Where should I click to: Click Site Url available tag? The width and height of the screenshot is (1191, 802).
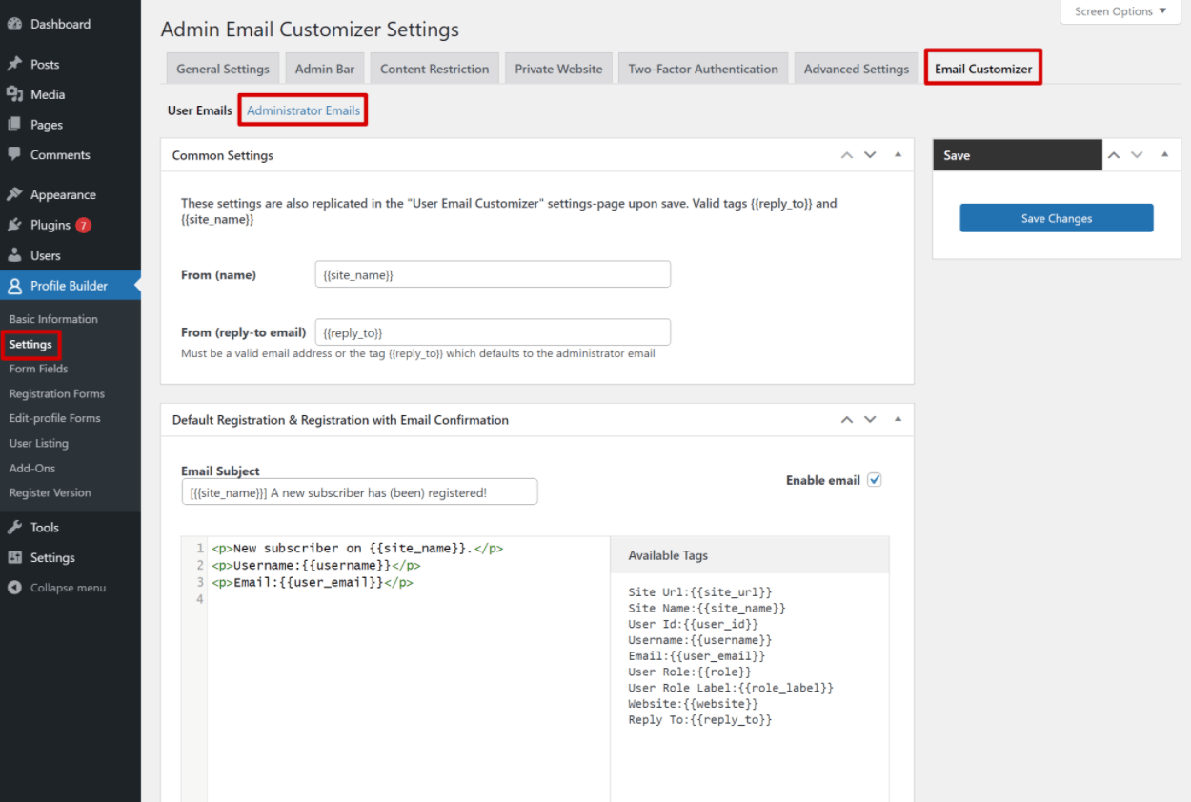coord(700,592)
